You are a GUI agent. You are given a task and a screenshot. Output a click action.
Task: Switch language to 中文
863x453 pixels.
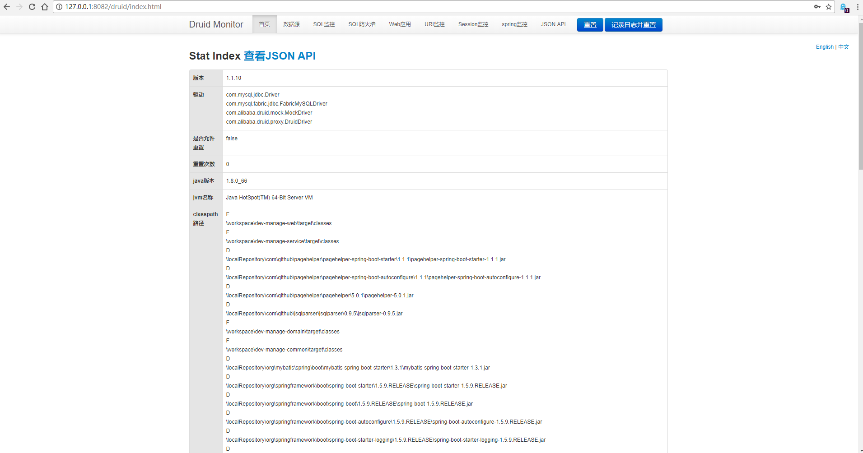coord(844,47)
